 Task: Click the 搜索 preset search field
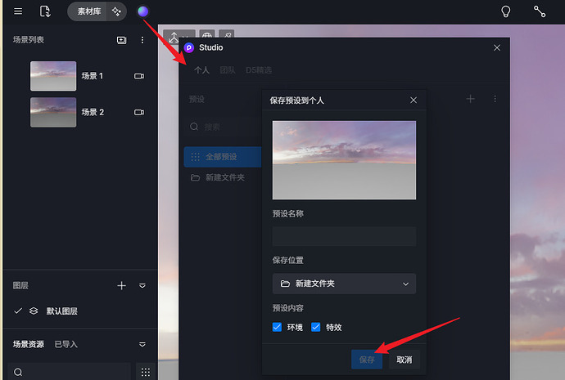click(x=224, y=127)
